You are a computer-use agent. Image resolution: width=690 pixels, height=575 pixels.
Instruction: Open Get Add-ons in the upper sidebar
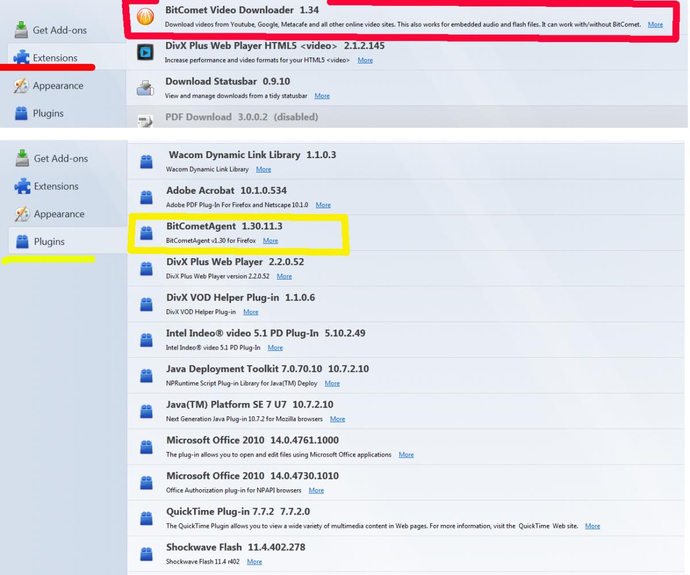[60, 30]
